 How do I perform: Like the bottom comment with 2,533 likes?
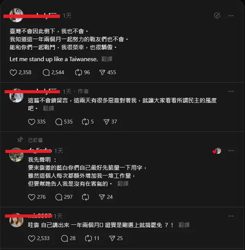pos(32,239)
